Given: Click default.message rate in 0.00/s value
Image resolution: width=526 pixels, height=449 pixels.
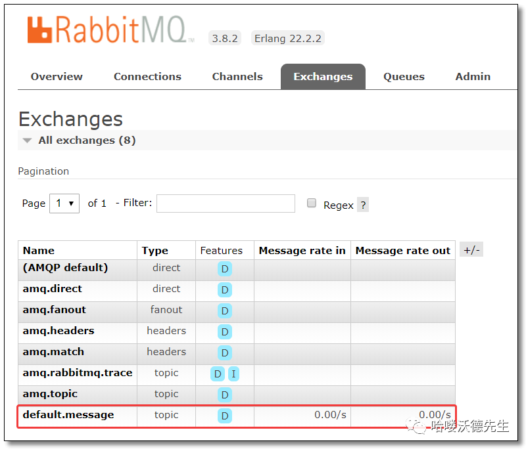Looking at the screenshot, I should 330,415.
